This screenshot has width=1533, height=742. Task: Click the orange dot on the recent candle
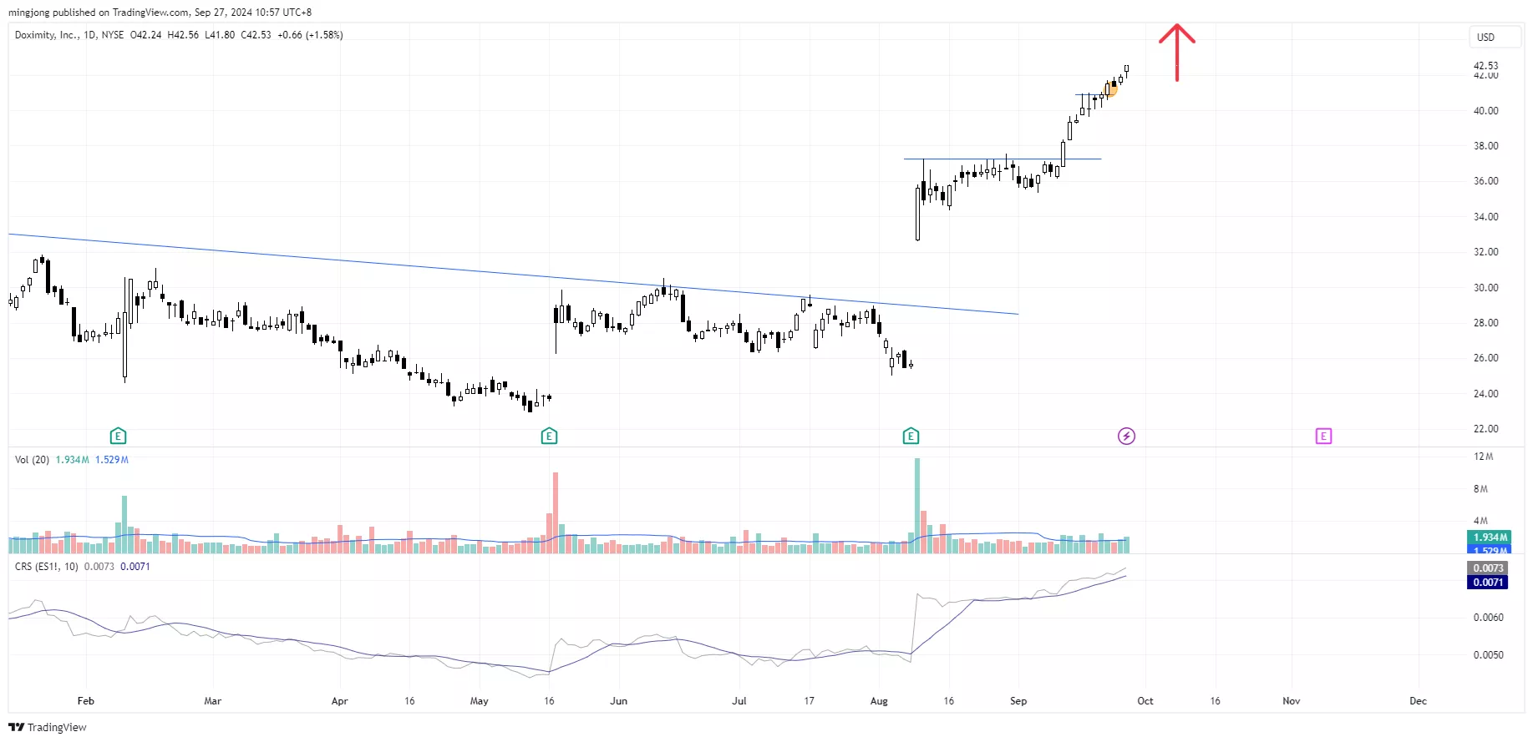tap(1110, 88)
